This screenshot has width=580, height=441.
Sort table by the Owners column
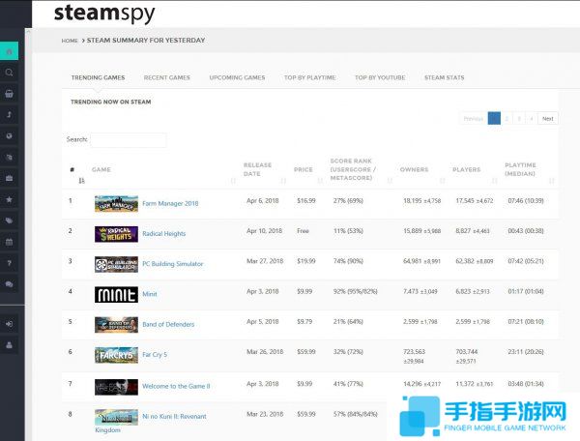coord(421,170)
